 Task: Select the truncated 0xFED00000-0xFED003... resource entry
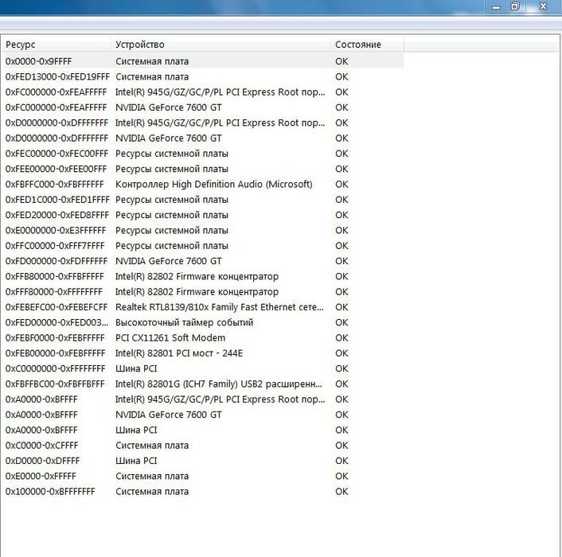click(x=57, y=323)
